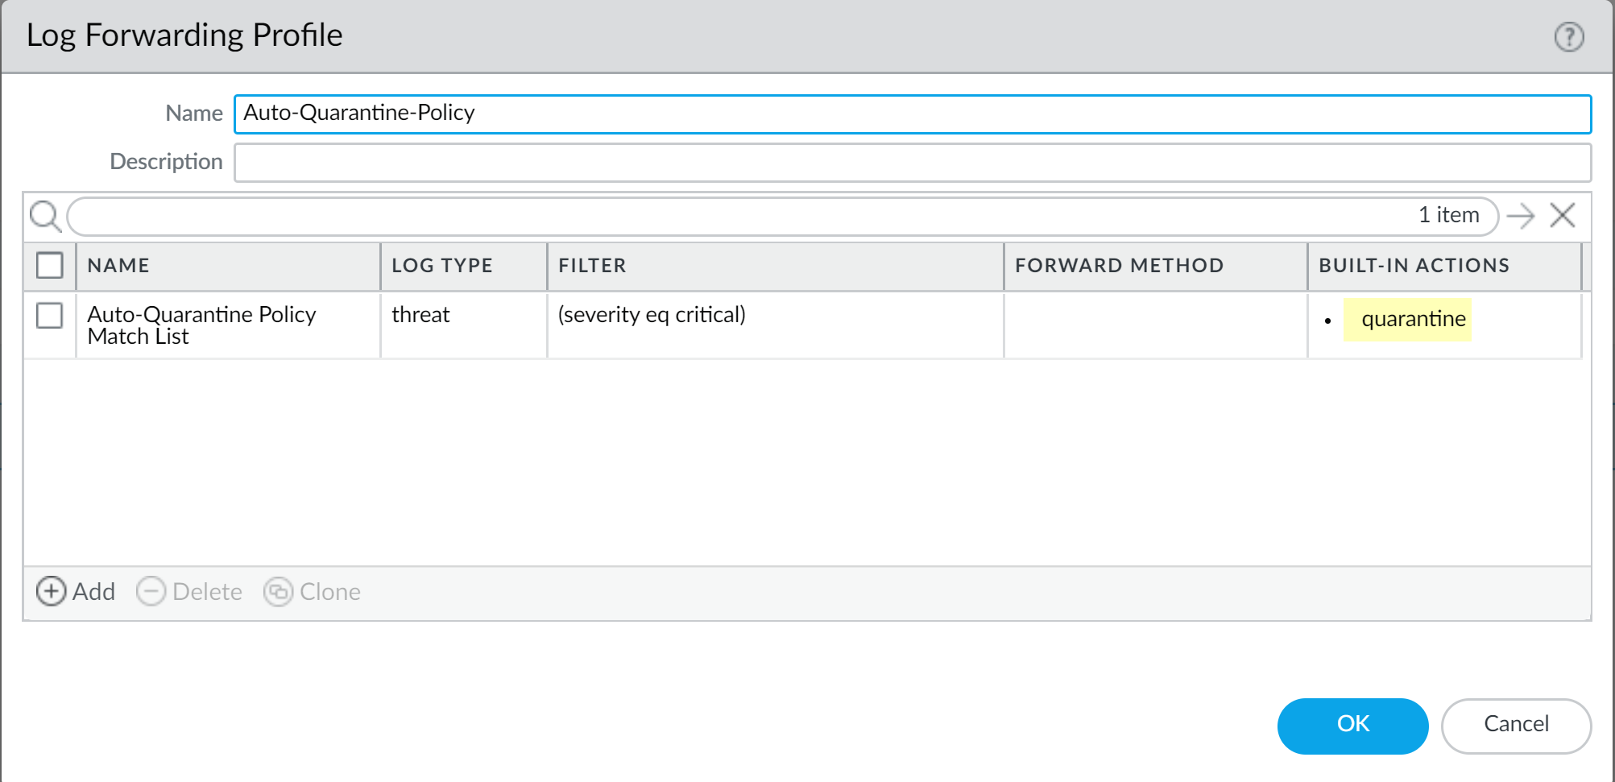Click the highlighted quarantine action
This screenshot has height=782, width=1615.
(x=1413, y=320)
